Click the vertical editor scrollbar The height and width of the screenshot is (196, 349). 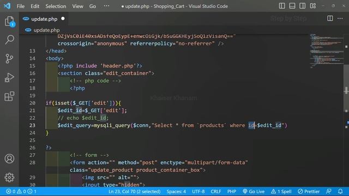pos(346,89)
